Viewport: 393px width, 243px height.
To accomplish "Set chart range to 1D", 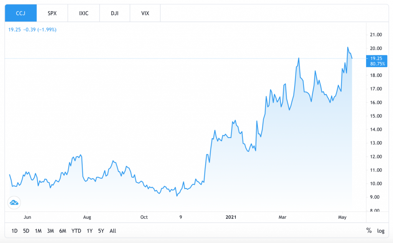I will tap(14, 231).
